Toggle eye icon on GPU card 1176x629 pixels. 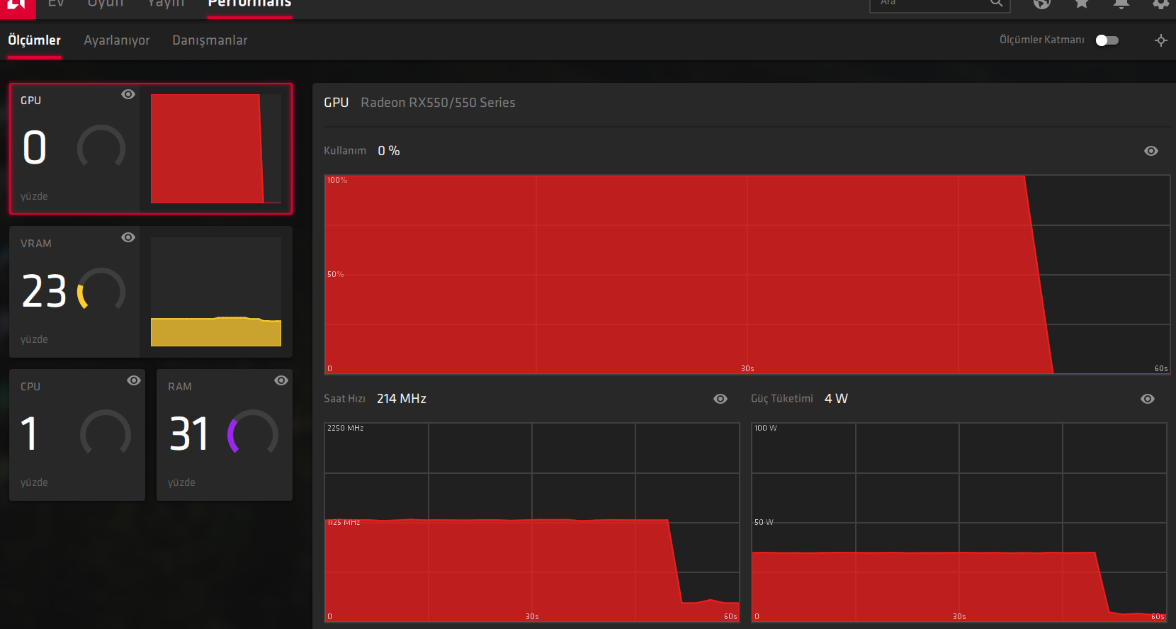128,94
